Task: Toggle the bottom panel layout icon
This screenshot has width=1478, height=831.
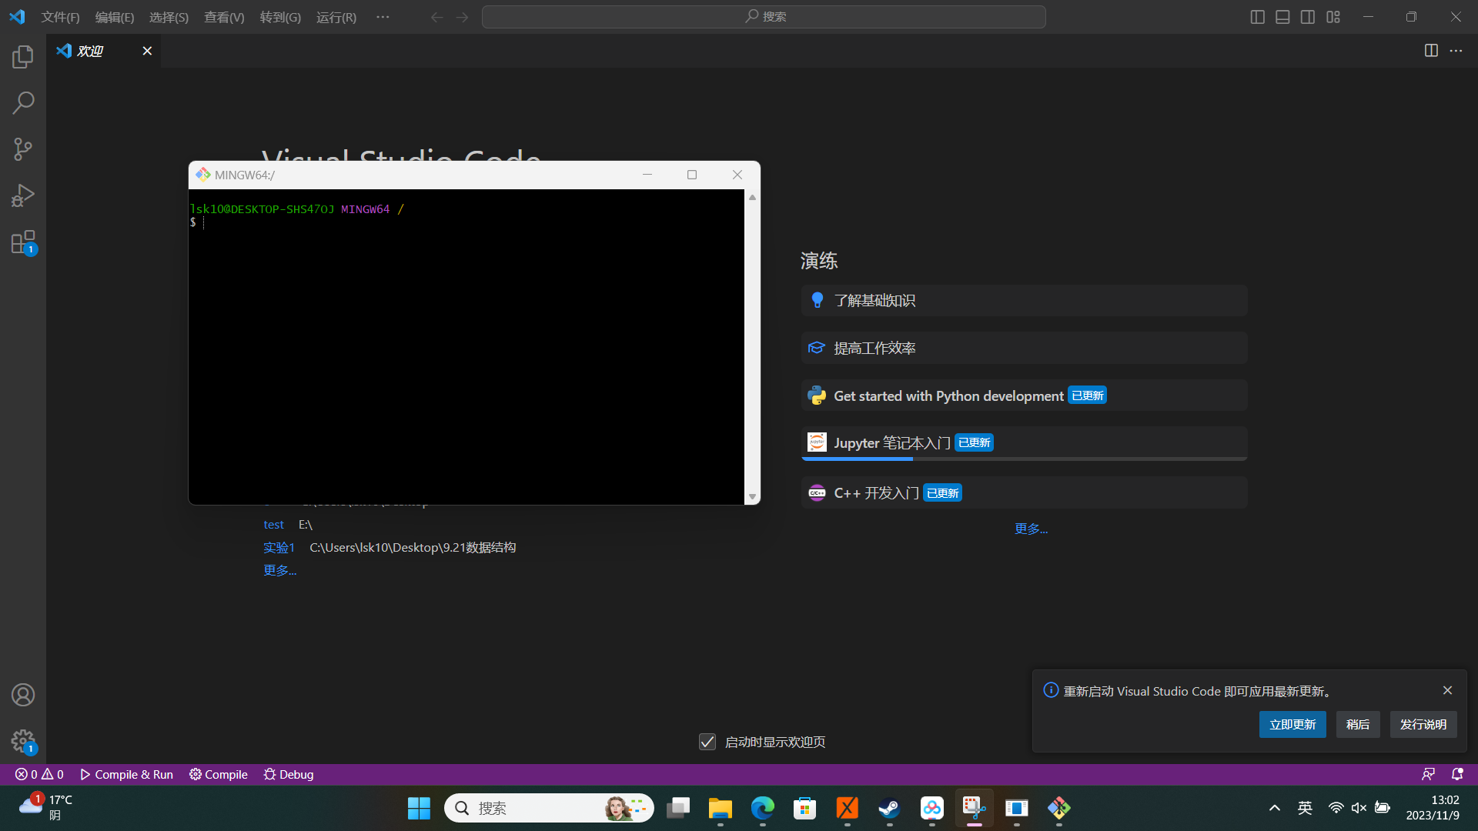Action: [x=1282, y=17]
